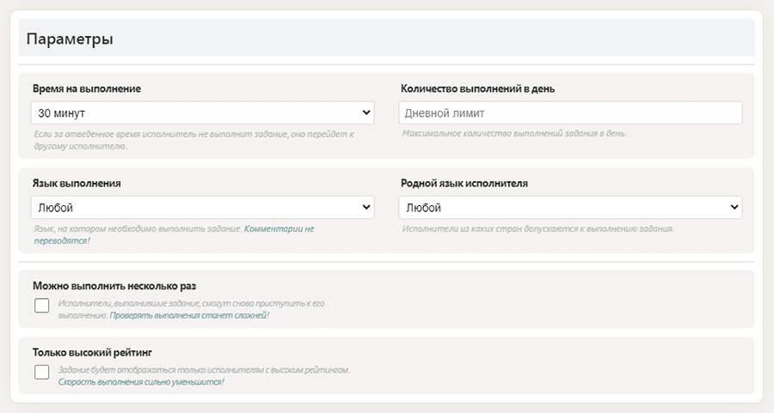The height and width of the screenshot is (413, 774).
Task: Click the "Время на выполнение" field label
Action: coord(87,88)
